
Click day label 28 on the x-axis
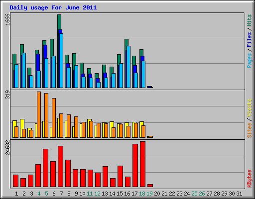tap(217, 194)
